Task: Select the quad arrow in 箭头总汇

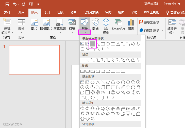Action: click(113, 109)
